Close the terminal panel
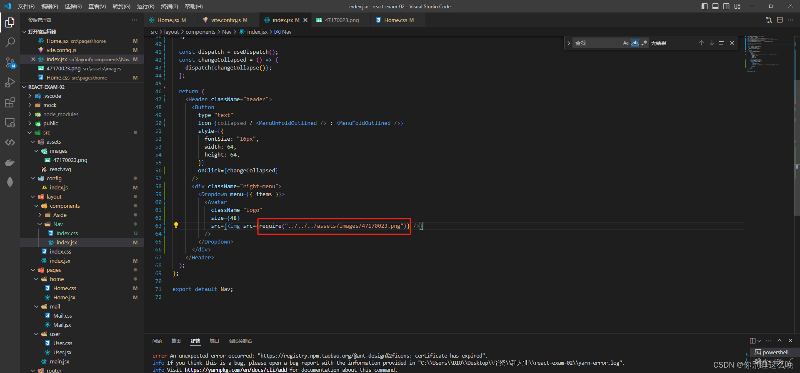Viewport: 800px width, 373px height. [x=790, y=341]
